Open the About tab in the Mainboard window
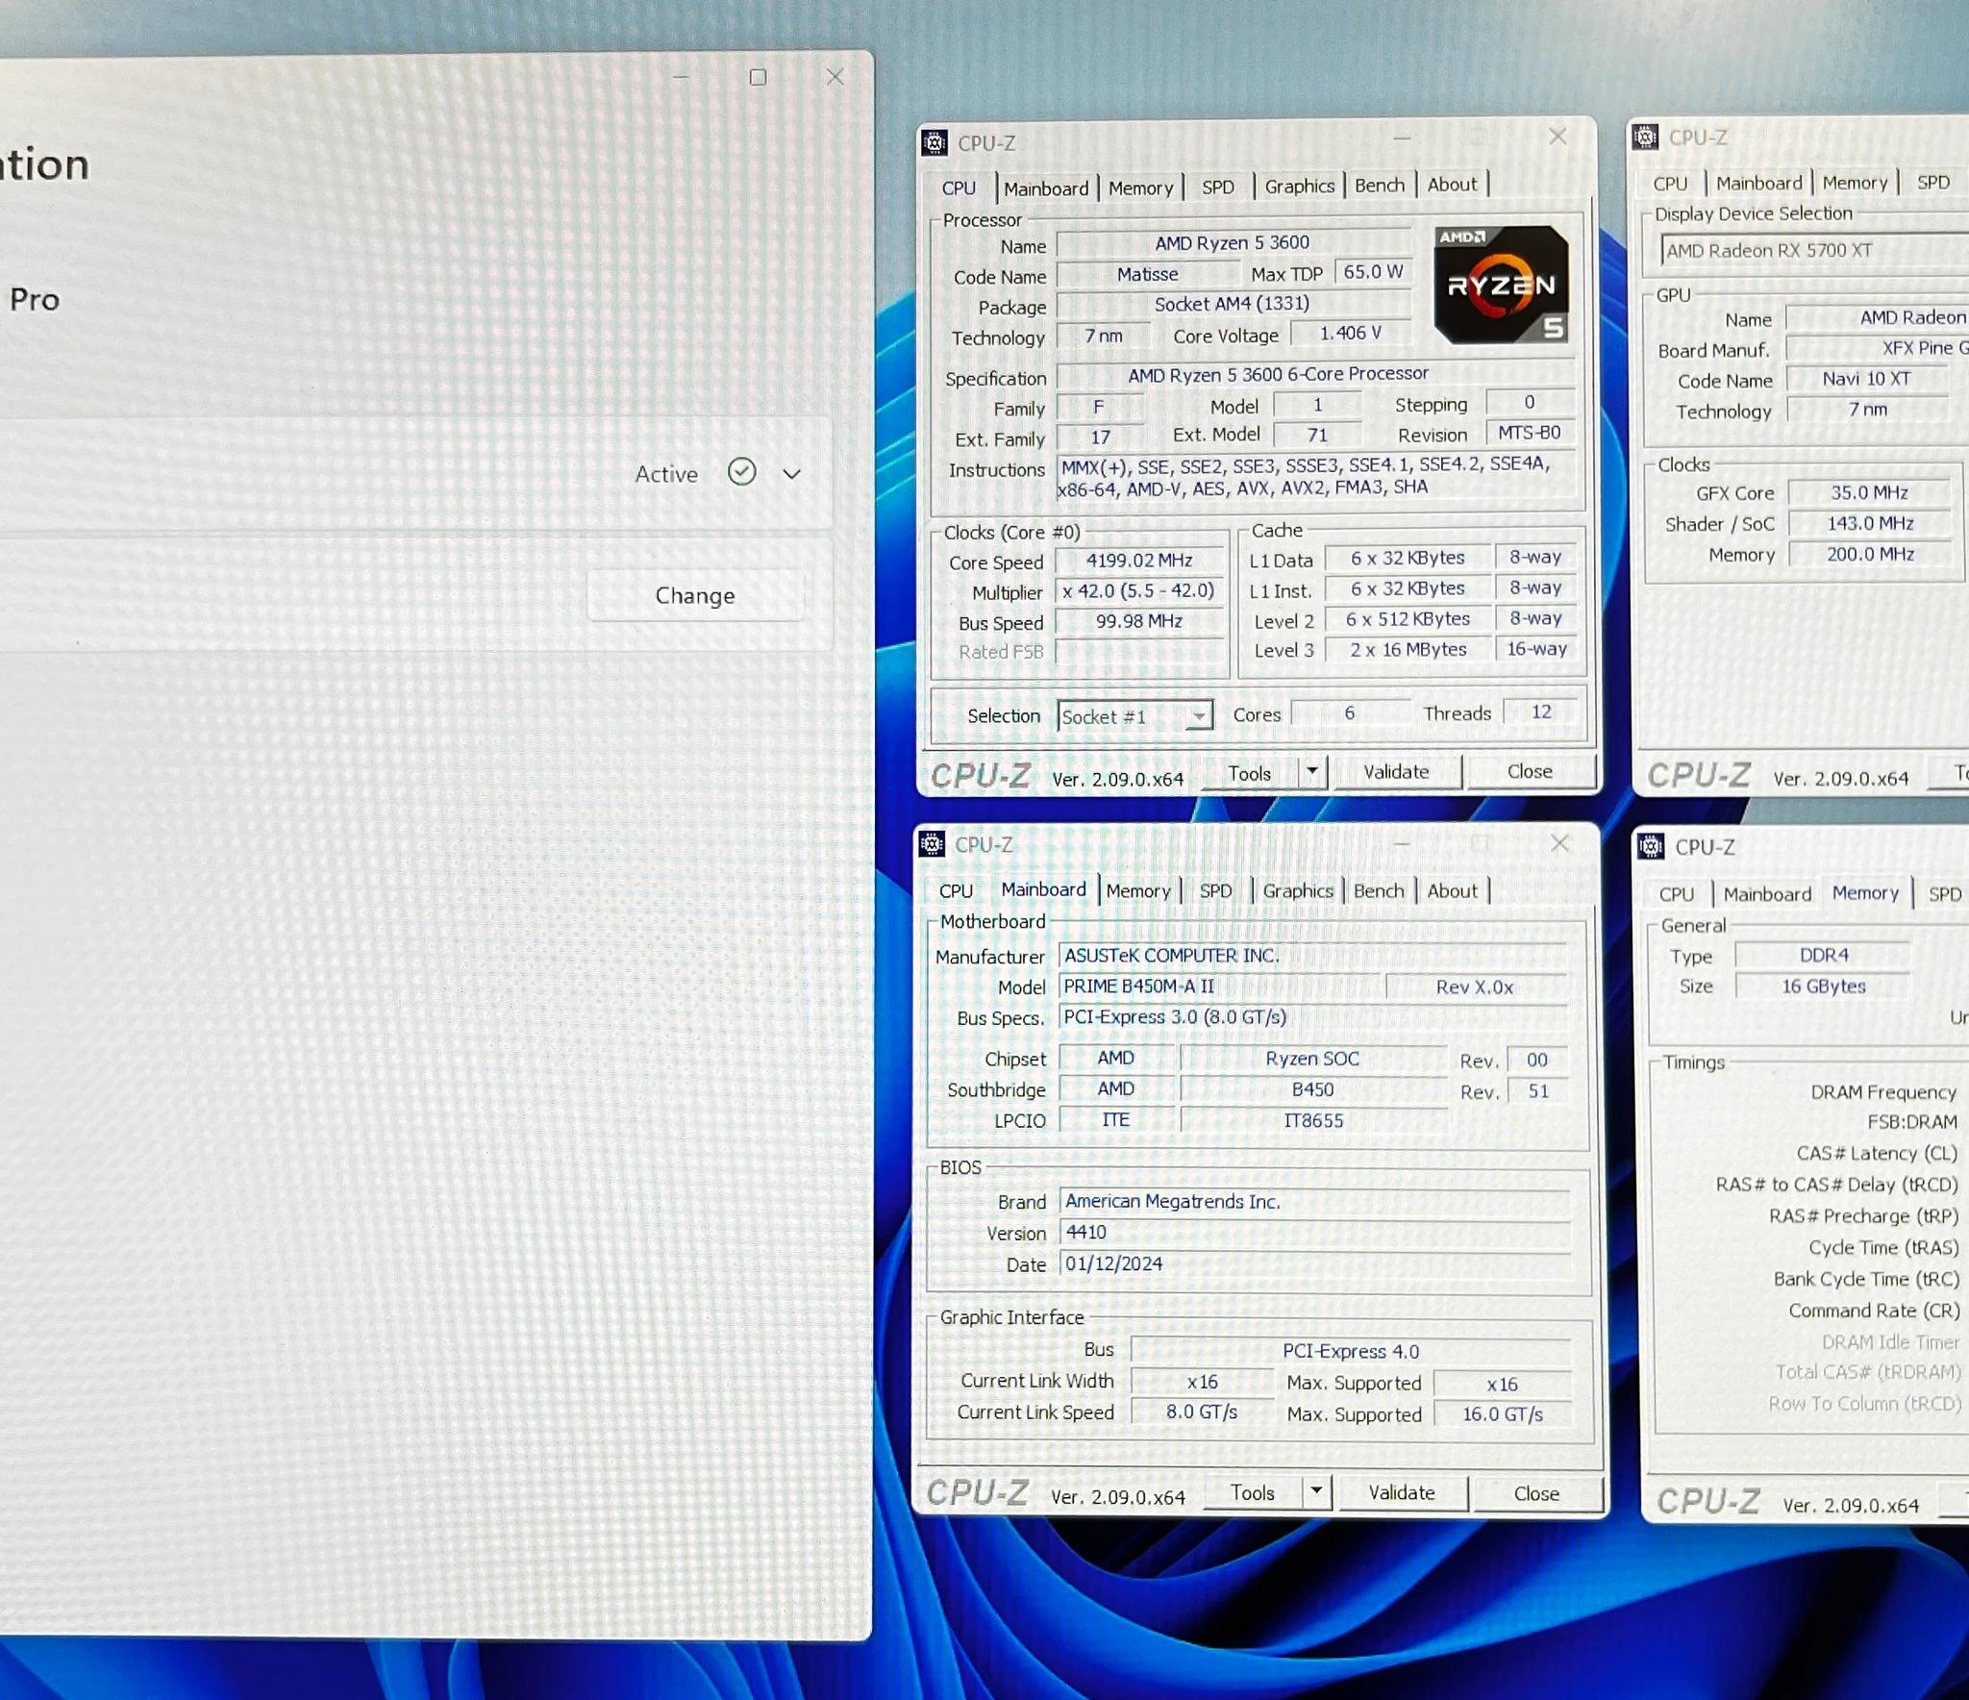This screenshot has height=1700, width=1969. (x=1452, y=891)
